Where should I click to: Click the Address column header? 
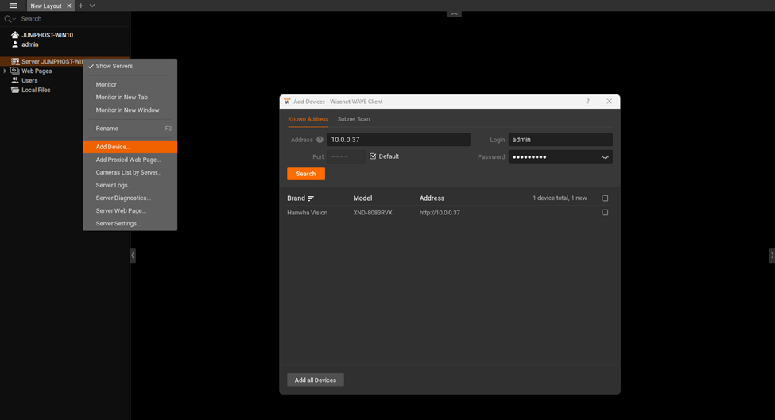point(432,198)
